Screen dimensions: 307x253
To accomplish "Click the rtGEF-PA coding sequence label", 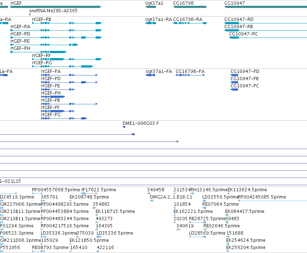I will pyautogui.click(x=51, y=71).
